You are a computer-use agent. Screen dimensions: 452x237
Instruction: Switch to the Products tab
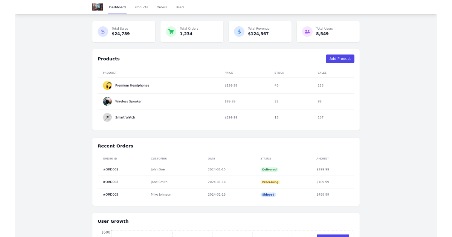(141, 7)
